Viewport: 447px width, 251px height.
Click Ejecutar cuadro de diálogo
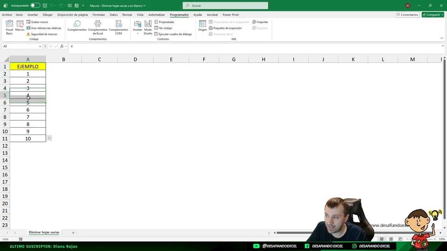173,34
